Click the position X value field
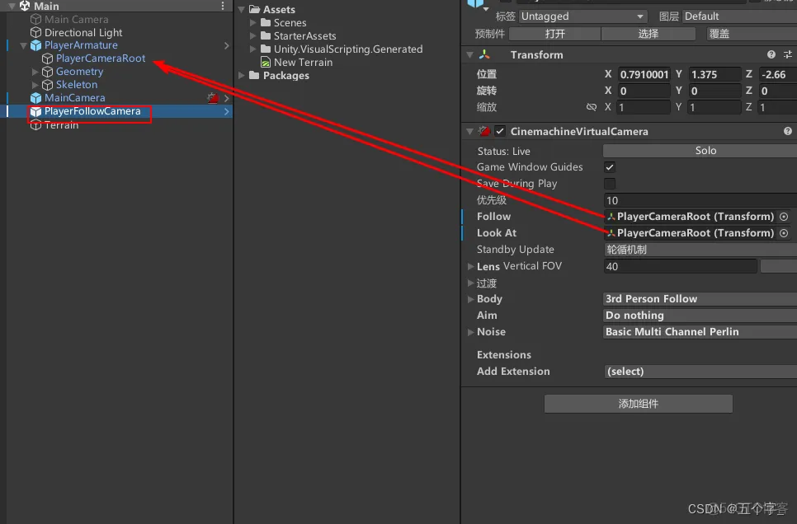Viewport: 797px width, 524px height. point(644,75)
